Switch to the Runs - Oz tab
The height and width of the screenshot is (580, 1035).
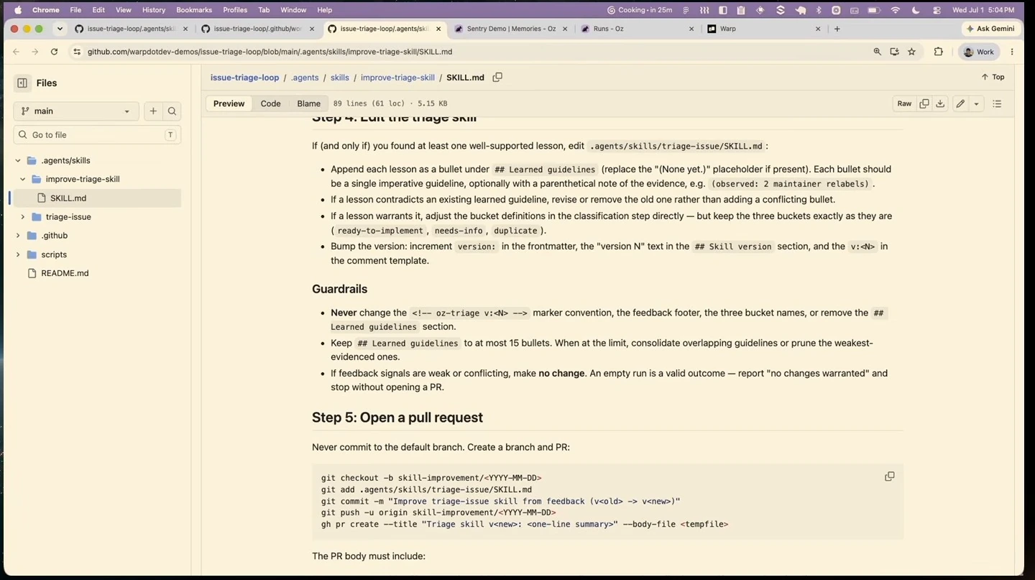pyautogui.click(x=637, y=29)
